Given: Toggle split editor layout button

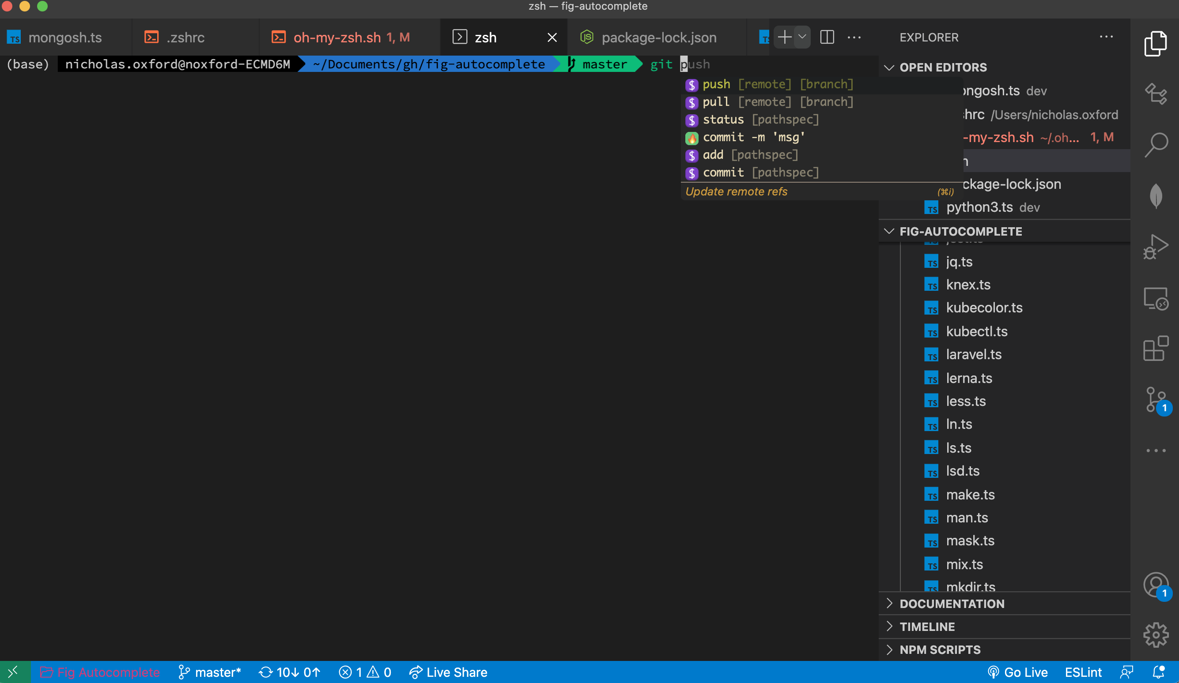Looking at the screenshot, I should click(827, 37).
